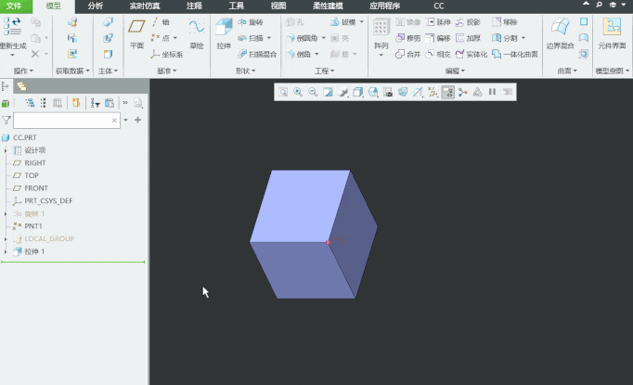
Task: Expand the 工程 (Engineering) group dropdown
Action: point(324,71)
